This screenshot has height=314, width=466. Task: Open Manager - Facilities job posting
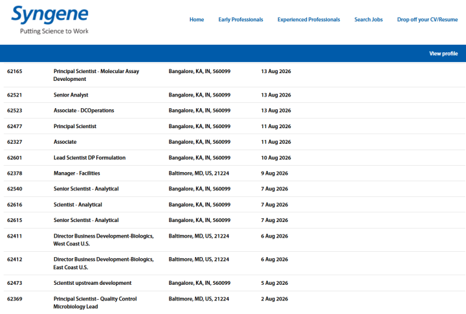[x=76, y=174]
